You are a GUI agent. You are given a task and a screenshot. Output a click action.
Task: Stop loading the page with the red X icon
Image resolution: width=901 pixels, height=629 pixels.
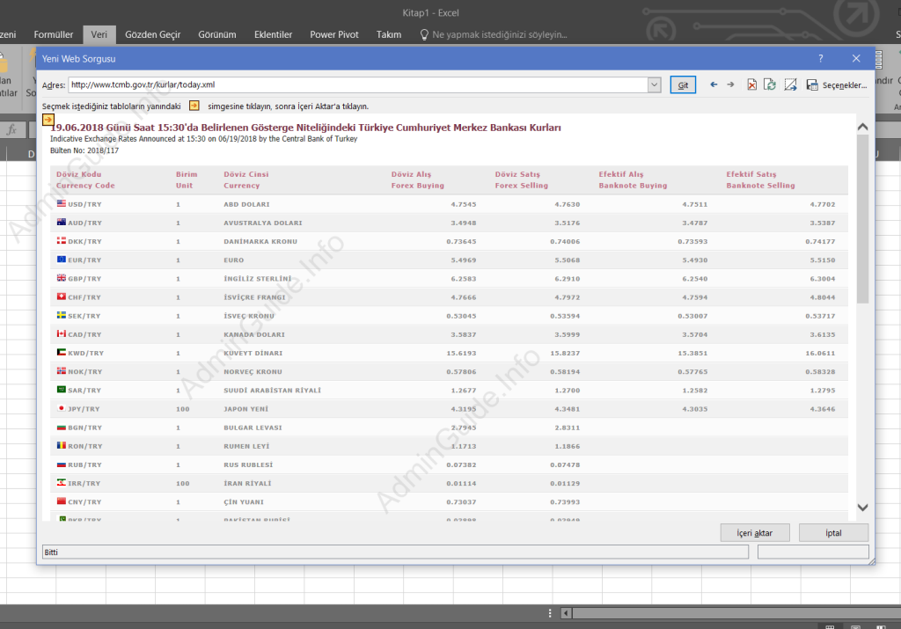point(751,84)
